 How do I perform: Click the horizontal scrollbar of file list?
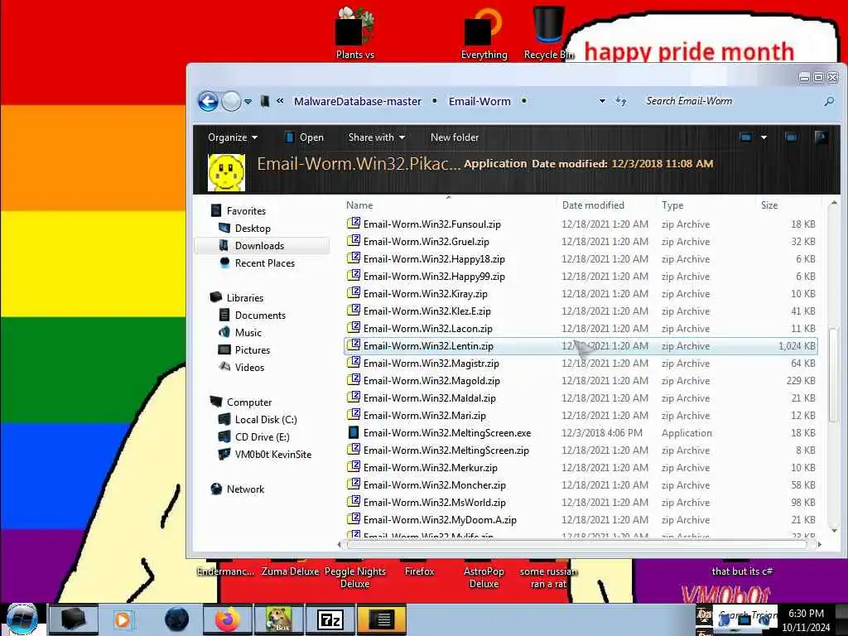(576, 545)
